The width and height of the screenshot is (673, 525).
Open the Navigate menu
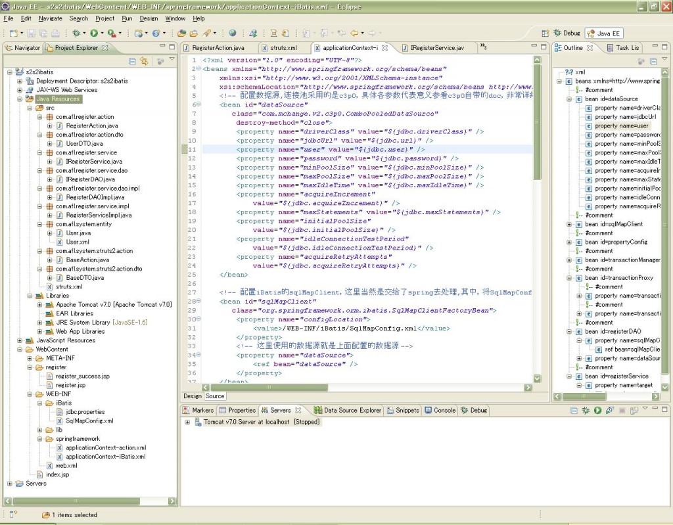click(x=50, y=18)
